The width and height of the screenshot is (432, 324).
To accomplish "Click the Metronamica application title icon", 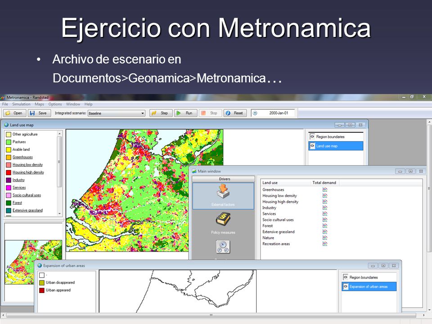I will tap(3, 97).
